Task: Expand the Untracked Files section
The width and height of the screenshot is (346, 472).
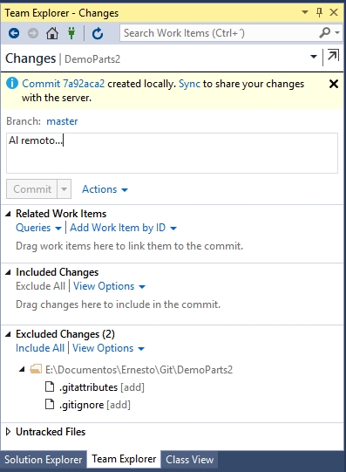Action: (9, 432)
